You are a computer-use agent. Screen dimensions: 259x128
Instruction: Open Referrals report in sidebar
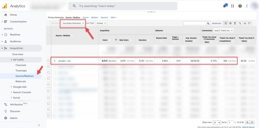point(20,81)
